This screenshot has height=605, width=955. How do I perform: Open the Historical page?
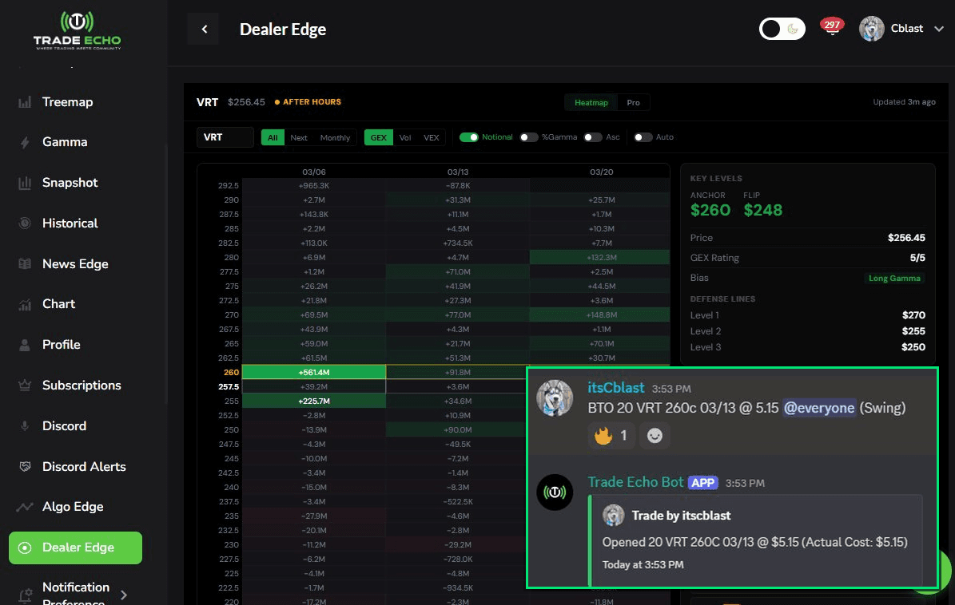tap(70, 223)
